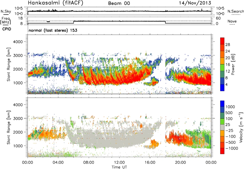
Task: Click the frequency step-down near 18:00
Action: (x=165, y=22)
